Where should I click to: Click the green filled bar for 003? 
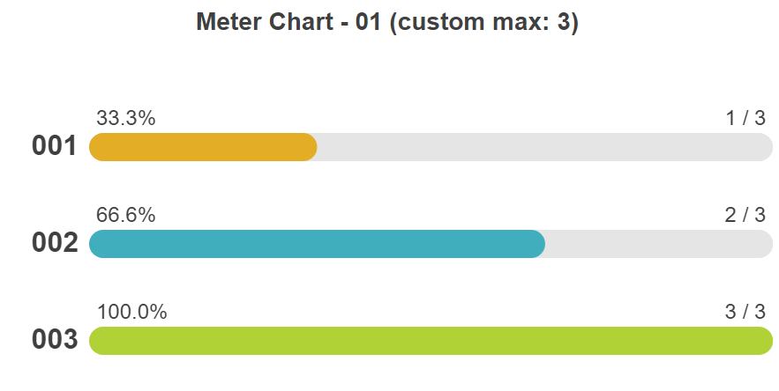tap(431, 341)
